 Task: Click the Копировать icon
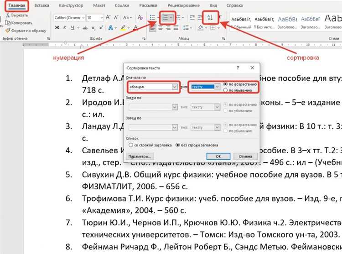[x=8, y=23]
